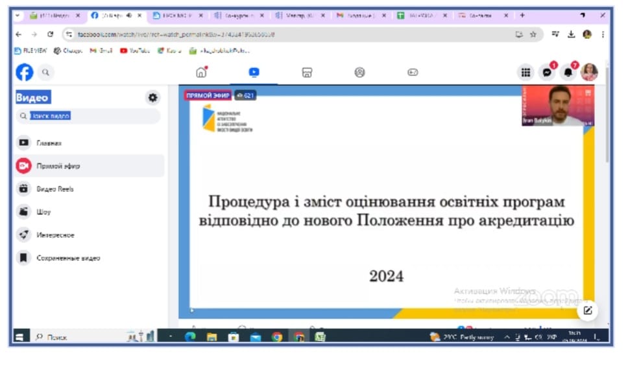The image size is (628, 370).
Task: Click the Facebook logo icon
Action: (x=24, y=72)
